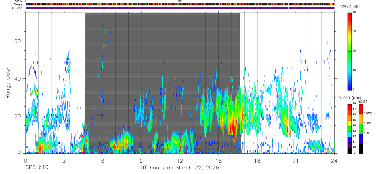The height and width of the screenshot is (174, 376).
Task: Pick the yellow swatch in TX FRQ legend
Action: pyautogui.click(x=350, y=123)
